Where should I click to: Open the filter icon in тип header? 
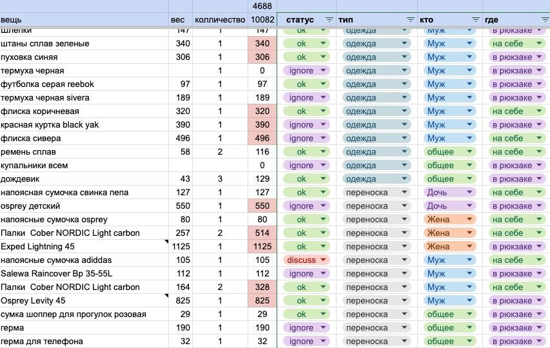pos(409,20)
